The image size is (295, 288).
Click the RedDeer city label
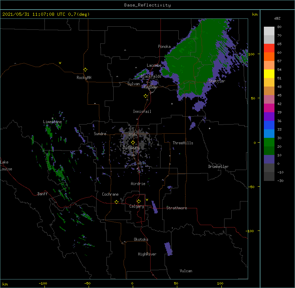click(x=151, y=87)
